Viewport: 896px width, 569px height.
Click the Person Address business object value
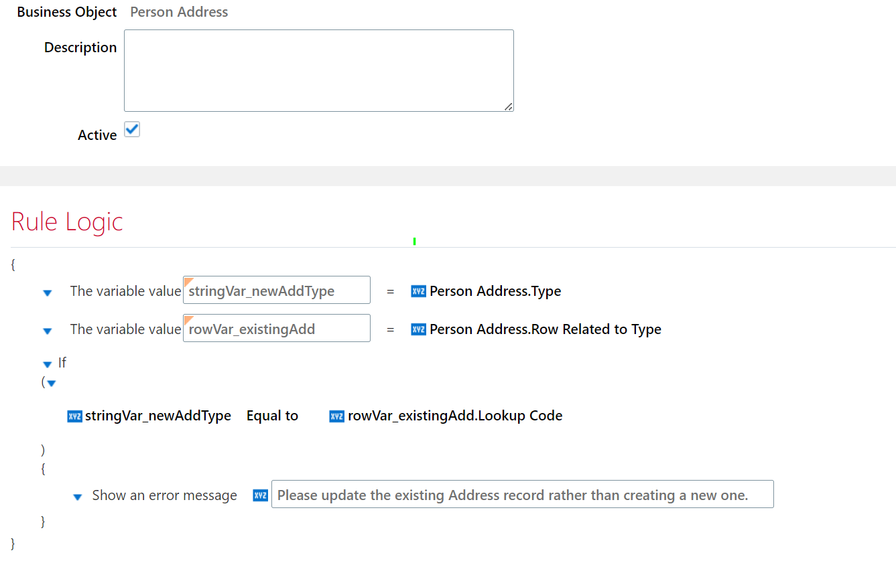[179, 12]
